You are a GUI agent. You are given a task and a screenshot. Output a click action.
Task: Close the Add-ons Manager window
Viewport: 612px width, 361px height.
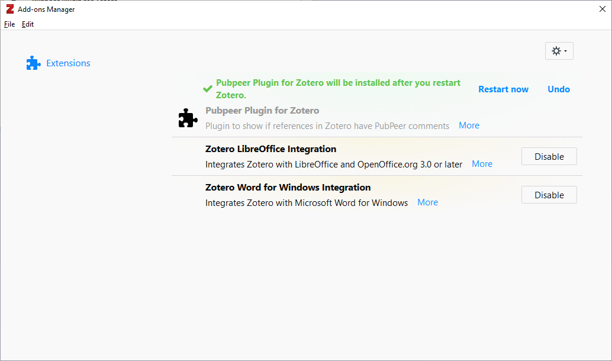[x=603, y=9]
